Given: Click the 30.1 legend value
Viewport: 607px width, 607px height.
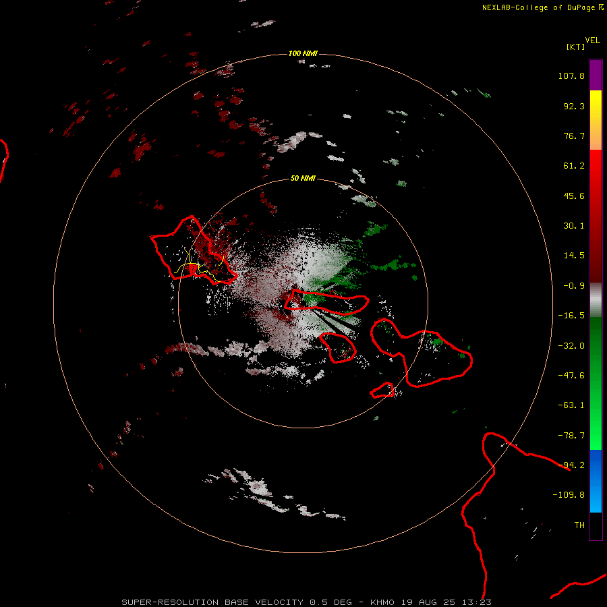Looking at the screenshot, I should click(x=574, y=226).
